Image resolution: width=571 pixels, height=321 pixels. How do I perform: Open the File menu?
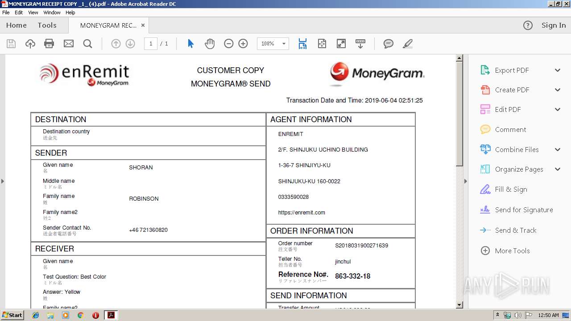point(6,12)
